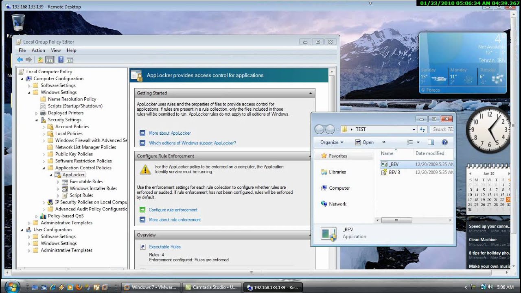Screen dimensions: 521x293
Task: Sort by Date modified column header
Action: [430, 153]
